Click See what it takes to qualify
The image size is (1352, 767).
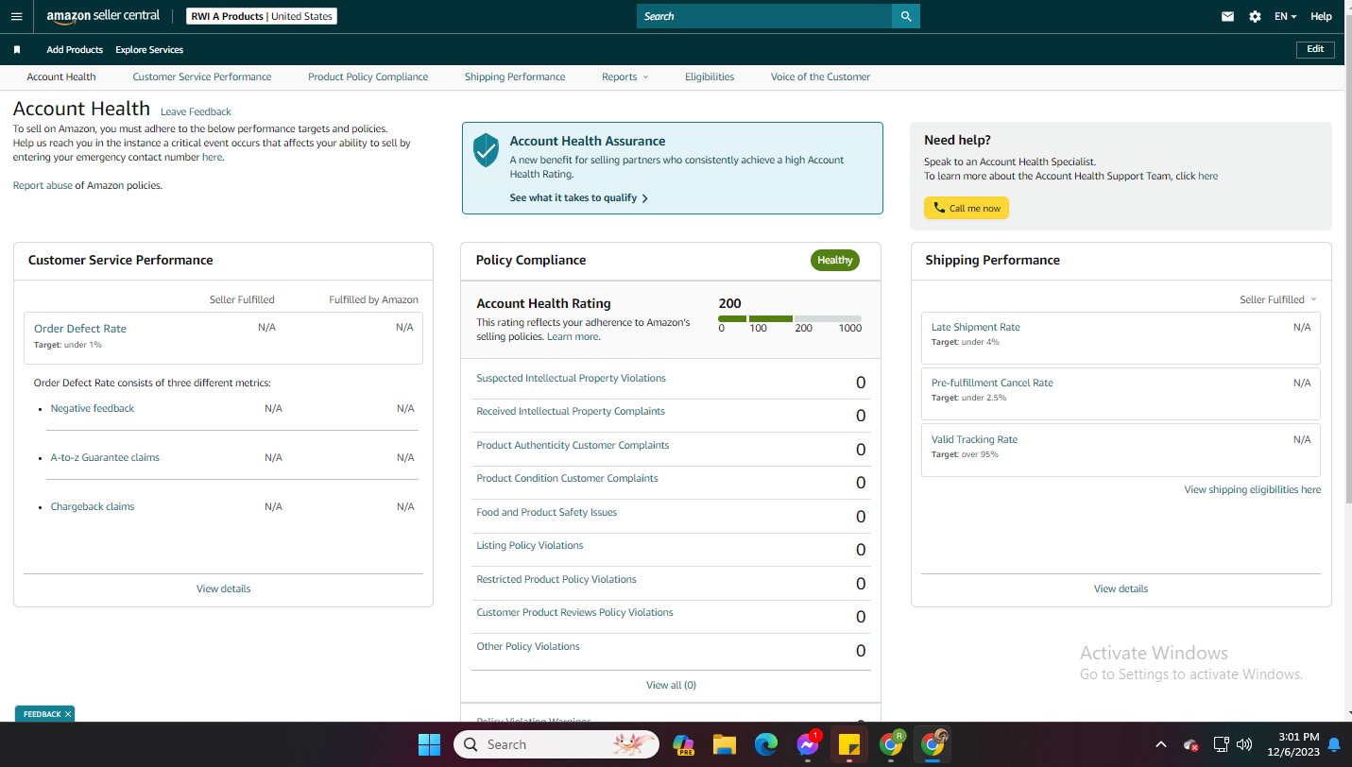click(578, 198)
